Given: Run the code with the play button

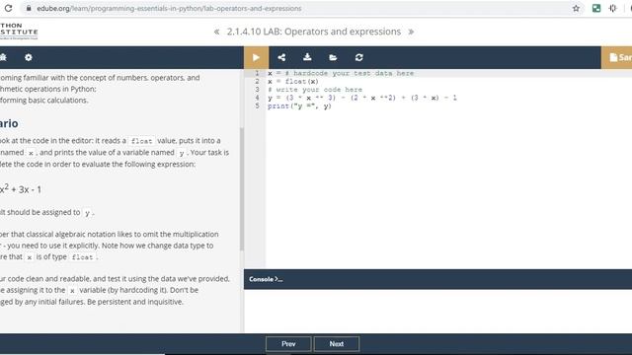Looking at the screenshot, I should tap(256, 57).
